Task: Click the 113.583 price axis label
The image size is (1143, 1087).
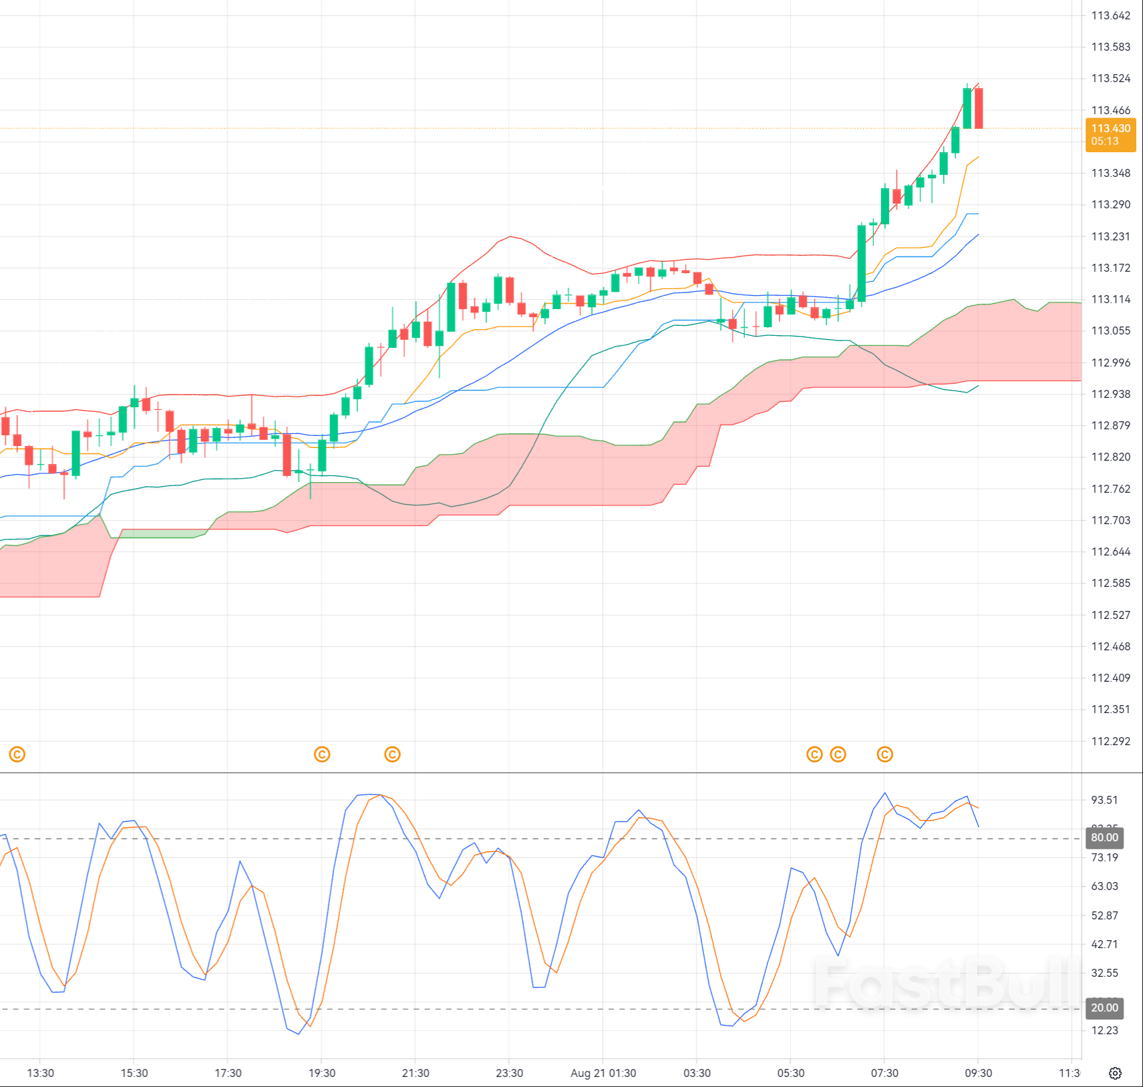Action: 1111,47
